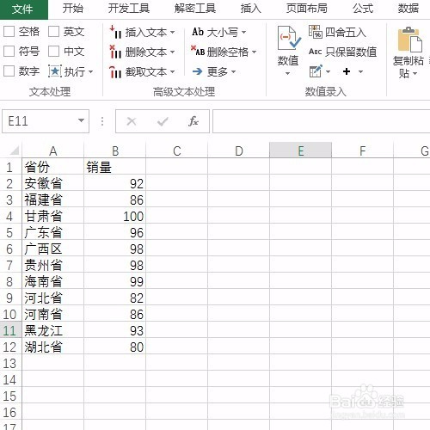This screenshot has height=430, width=430.
Task: Click the 删除空格 remove spaces icon
Action: pos(198,52)
